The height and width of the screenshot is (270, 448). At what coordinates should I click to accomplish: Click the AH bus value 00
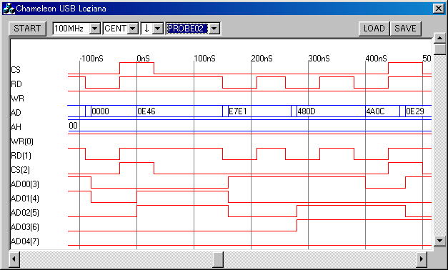[73, 126]
